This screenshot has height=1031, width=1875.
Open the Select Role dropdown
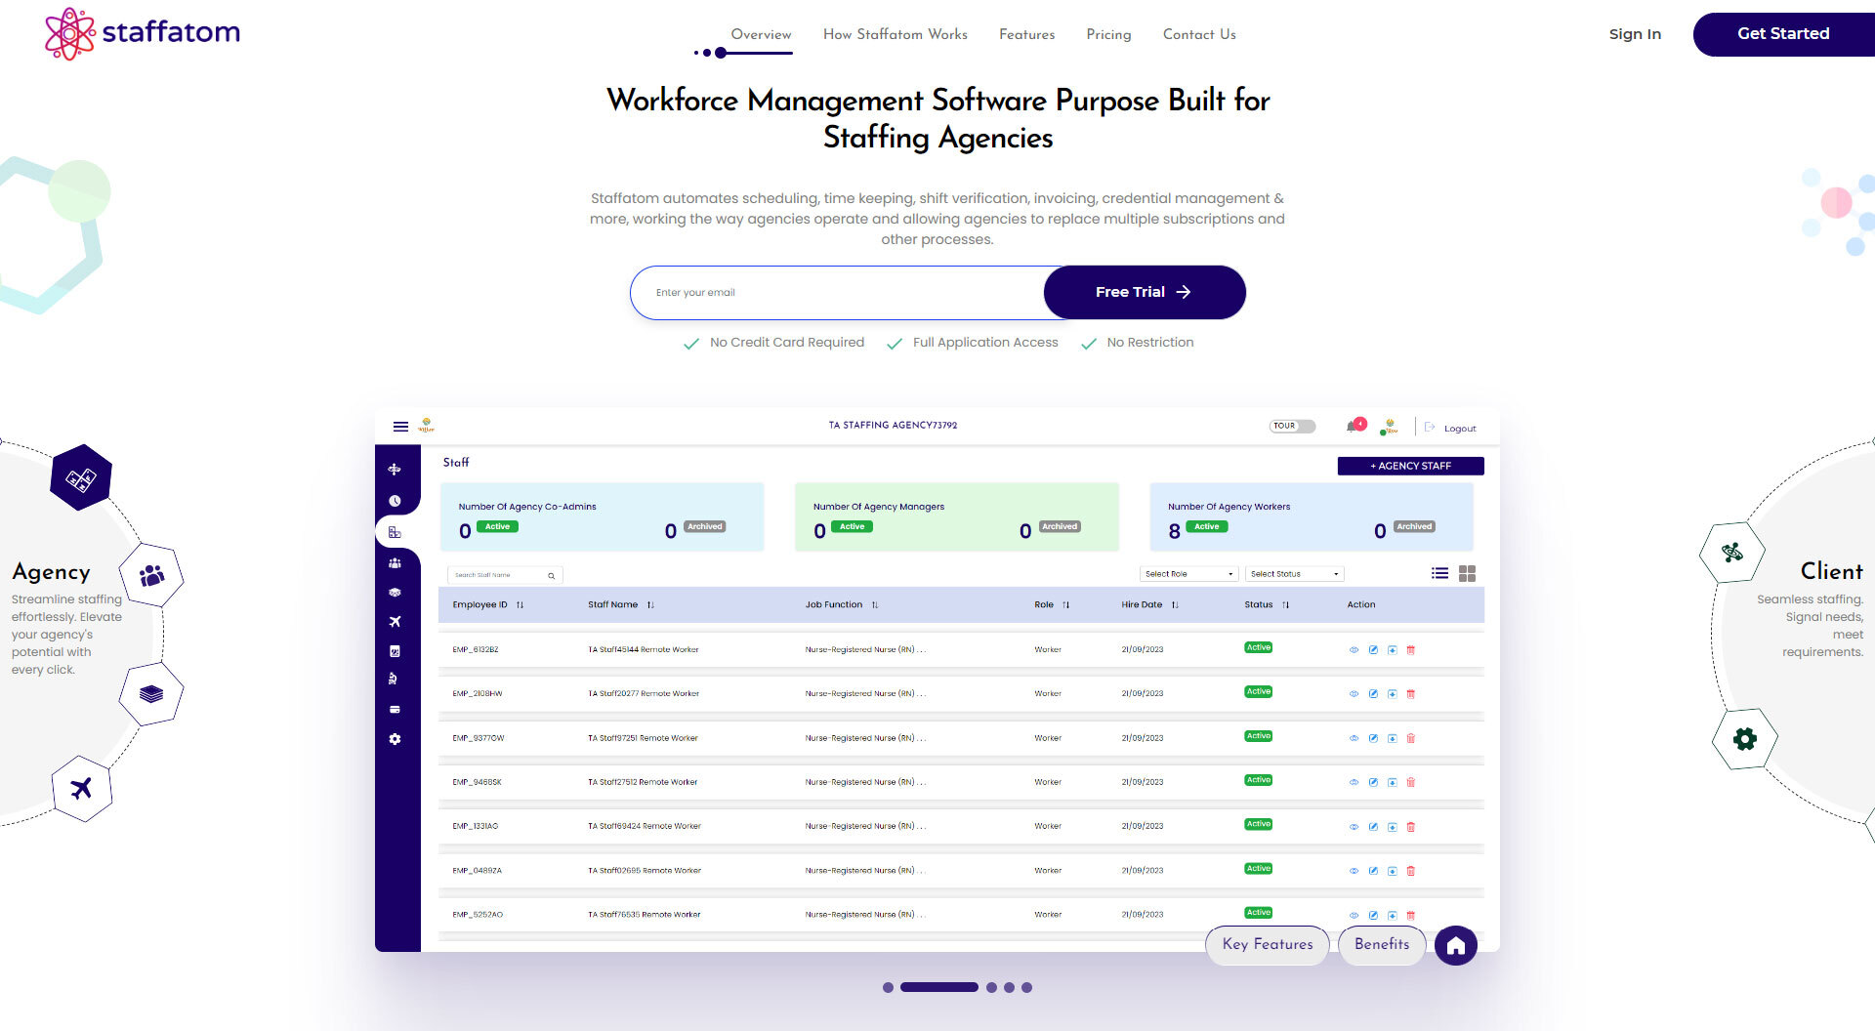(x=1187, y=573)
